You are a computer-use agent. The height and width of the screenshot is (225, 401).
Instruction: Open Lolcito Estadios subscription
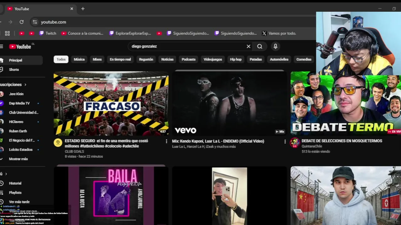21,150
